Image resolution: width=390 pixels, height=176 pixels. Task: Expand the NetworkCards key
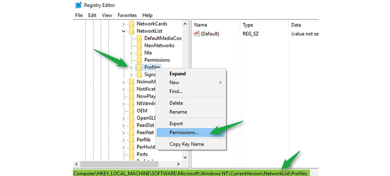(123, 24)
